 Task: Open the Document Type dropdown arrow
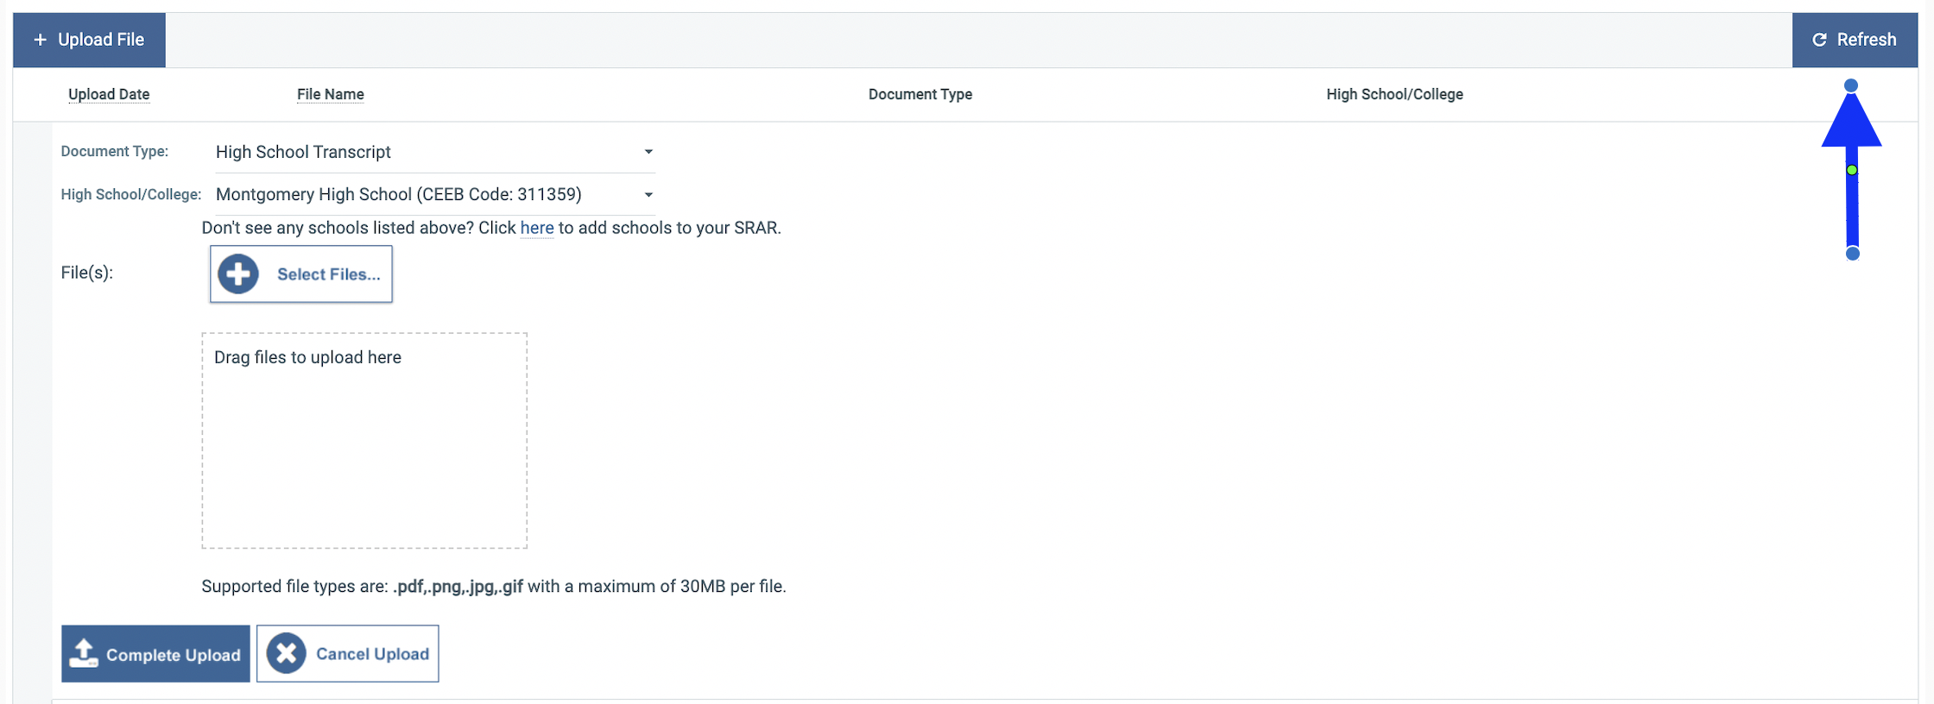click(648, 152)
